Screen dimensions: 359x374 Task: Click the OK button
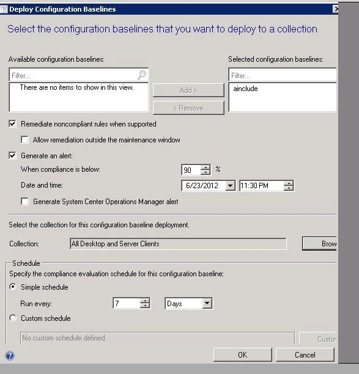pyautogui.click(x=243, y=355)
